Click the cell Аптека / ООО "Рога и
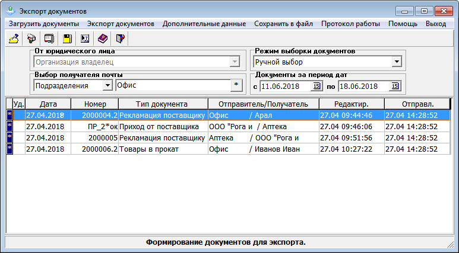 pos(264,137)
